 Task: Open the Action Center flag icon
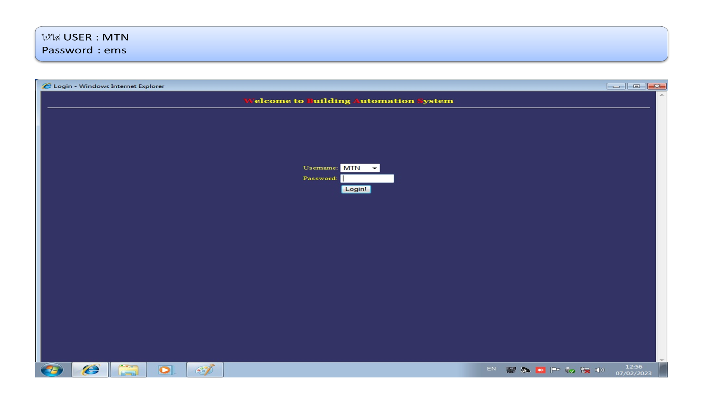(x=555, y=370)
